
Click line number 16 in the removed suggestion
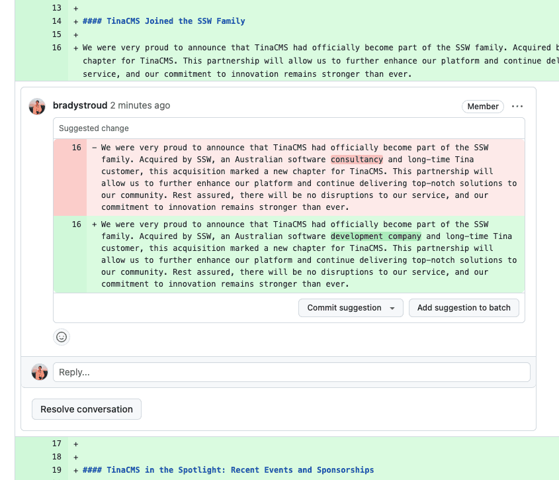click(77, 148)
